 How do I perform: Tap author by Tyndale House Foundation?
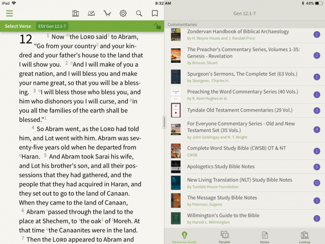click(x=213, y=187)
